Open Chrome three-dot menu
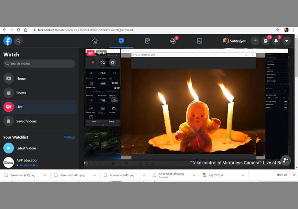The height and width of the screenshot is (209, 298). pyautogui.click(x=294, y=30)
